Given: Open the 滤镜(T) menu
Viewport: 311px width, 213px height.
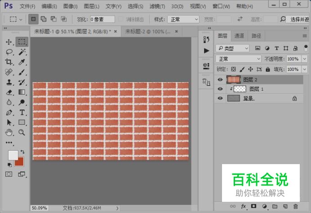Looking at the screenshot, I should [157, 6].
